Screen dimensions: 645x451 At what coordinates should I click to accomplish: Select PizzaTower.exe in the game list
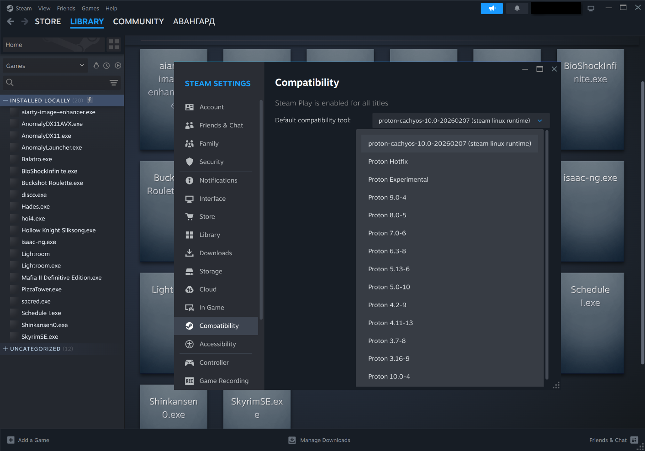[x=42, y=289]
